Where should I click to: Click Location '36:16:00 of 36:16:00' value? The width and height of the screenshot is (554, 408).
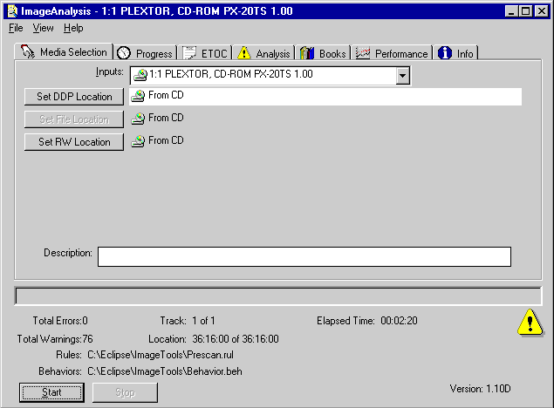pyautogui.click(x=236, y=339)
